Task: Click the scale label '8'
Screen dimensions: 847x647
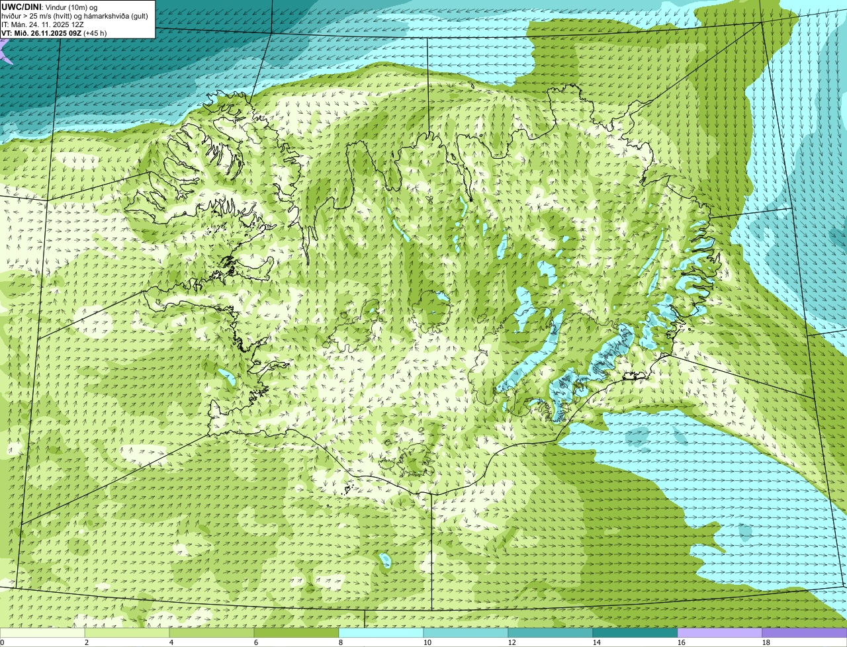Action: tap(341, 642)
